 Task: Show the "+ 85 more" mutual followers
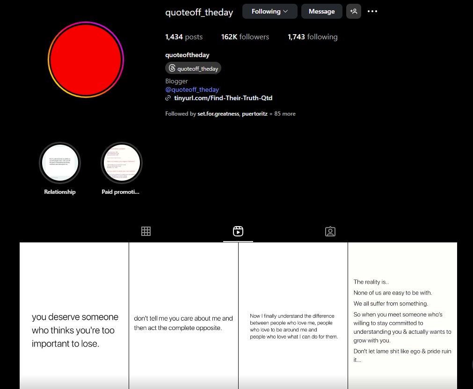click(x=282, y=114)
